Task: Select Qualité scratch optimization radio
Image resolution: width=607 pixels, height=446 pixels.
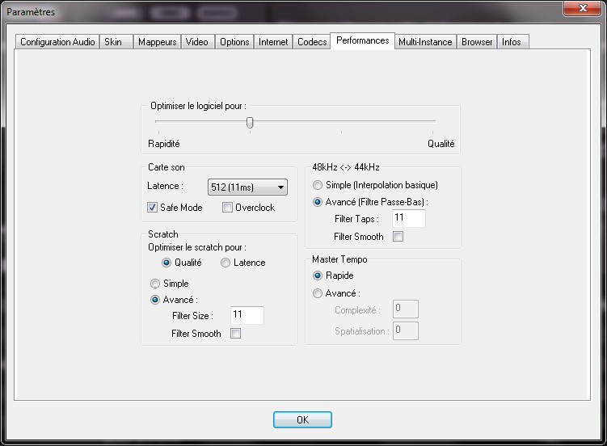Action: [167, 263]
